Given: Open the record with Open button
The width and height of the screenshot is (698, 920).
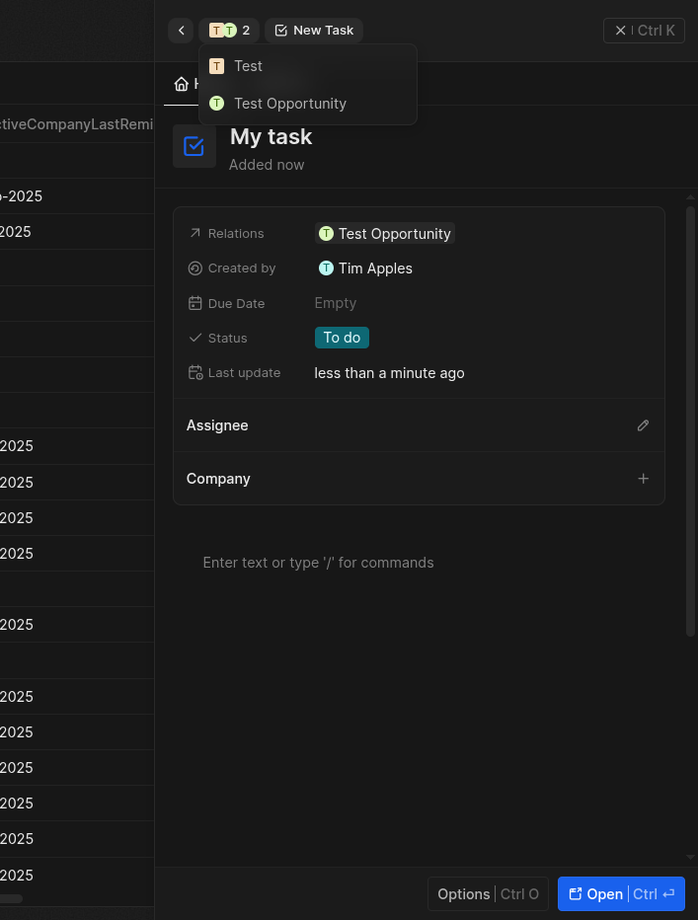Looking at the screenshot, I should pos(621,894).
